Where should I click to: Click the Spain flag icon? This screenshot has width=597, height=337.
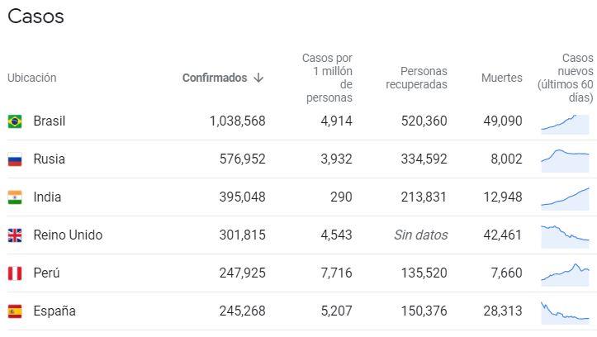click(x=15, y=311)
